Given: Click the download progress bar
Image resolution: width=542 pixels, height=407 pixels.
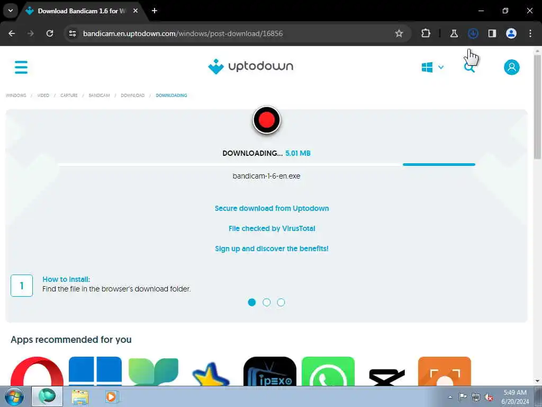Looking at the screenshot, I should point(267,165).
